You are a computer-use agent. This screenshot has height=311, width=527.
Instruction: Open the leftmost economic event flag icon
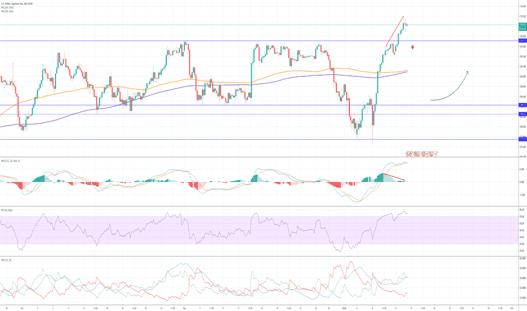(x=407, y=153)
